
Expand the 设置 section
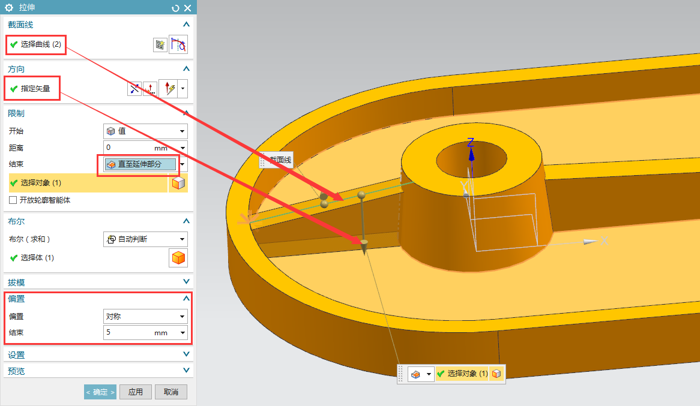tap(186, 354)
